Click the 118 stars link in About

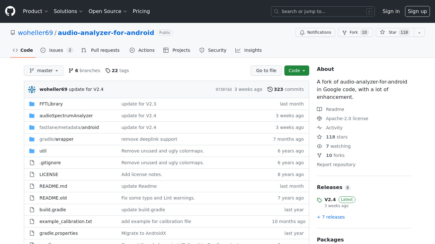337,137
